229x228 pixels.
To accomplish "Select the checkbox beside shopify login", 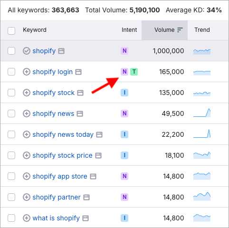I will (x=11, y=72).
